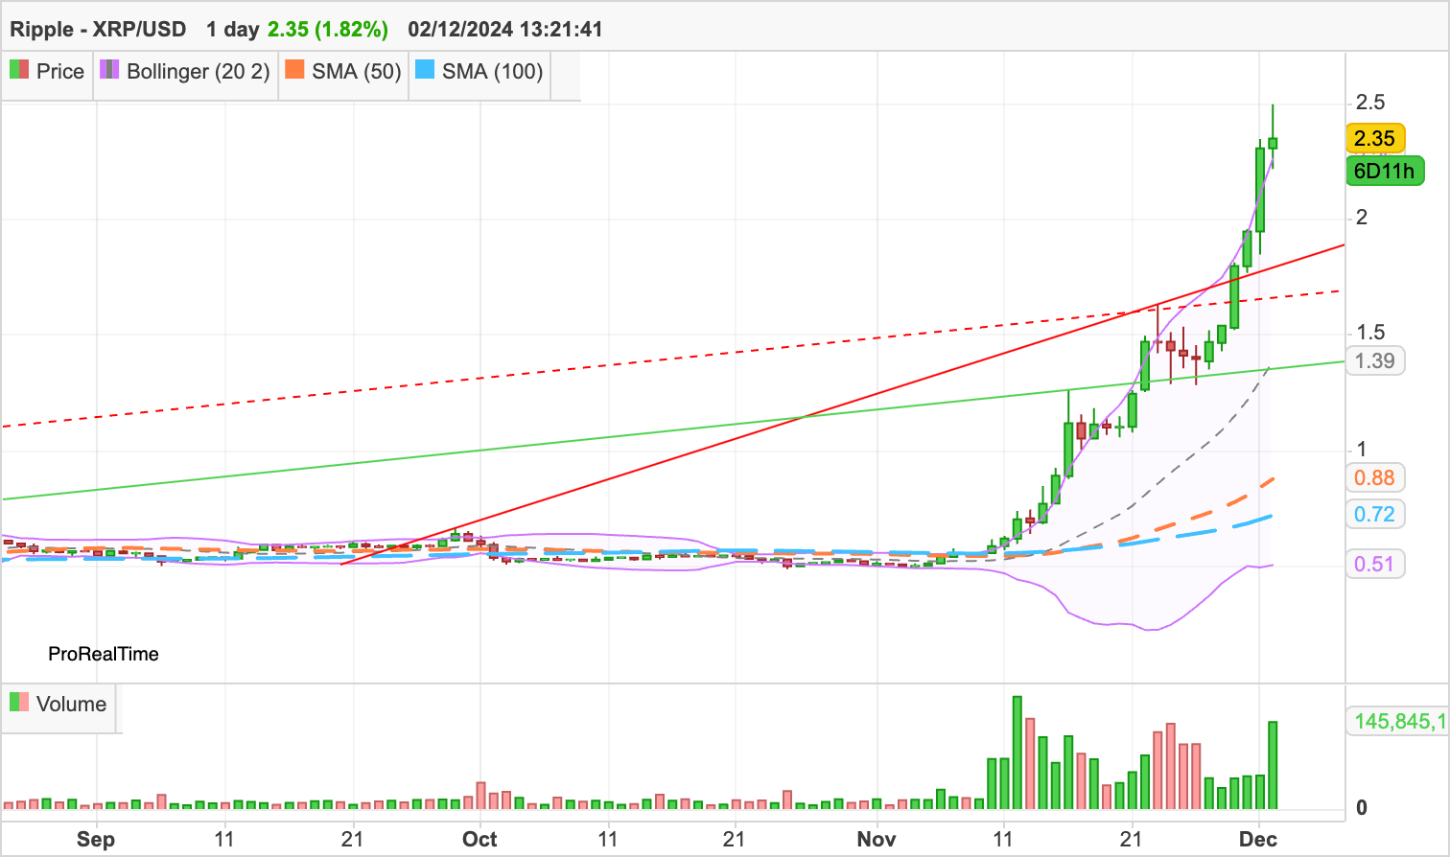Click the SMA (100) blue legend icon
The image size is (1450, 857).
tap(425, 70)
